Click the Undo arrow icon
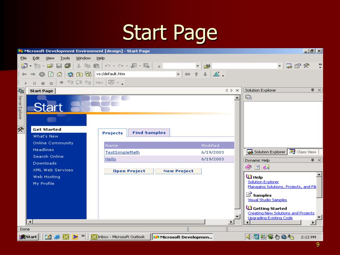The height and width of the screenshot is (255, 340). coord(108,66)
